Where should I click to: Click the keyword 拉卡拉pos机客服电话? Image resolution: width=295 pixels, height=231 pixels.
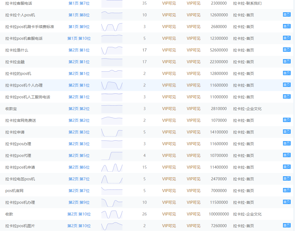point(24,38)
